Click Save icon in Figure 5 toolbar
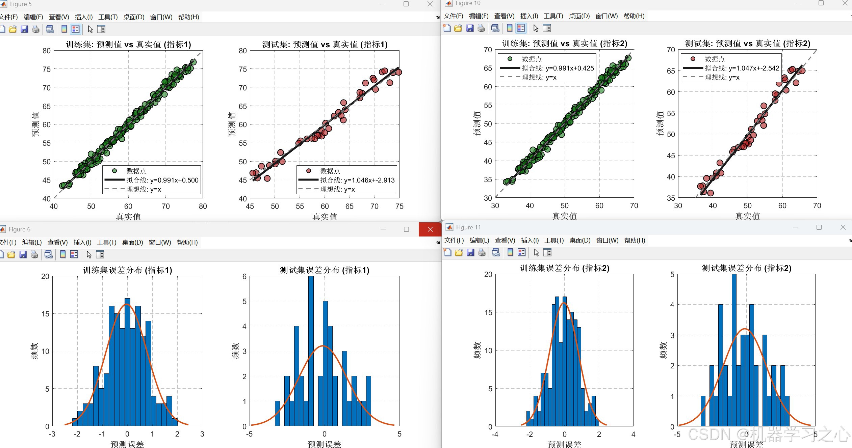This screenshot has height=448, width=852. click(x=24, y=29)
